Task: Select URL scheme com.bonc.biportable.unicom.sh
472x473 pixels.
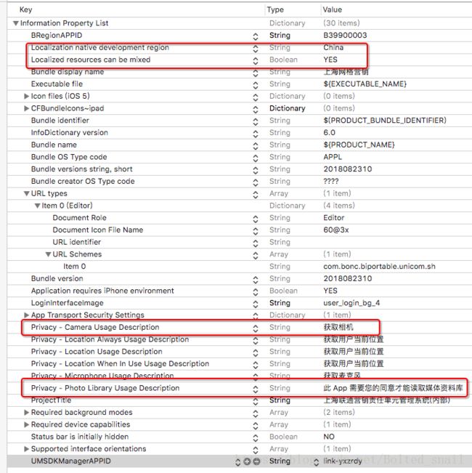Action: tap(380, 267)
